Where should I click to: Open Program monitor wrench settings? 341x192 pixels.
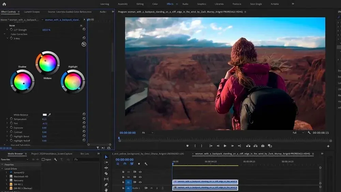click(309, 133)
